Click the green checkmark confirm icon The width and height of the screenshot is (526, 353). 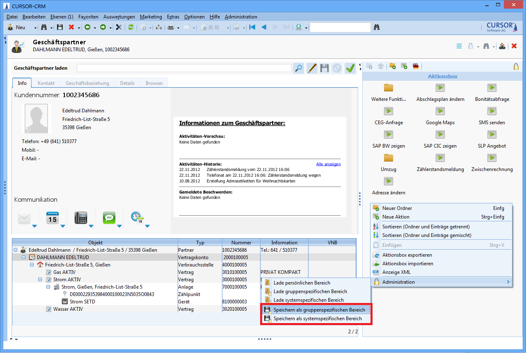pos(350,68)
